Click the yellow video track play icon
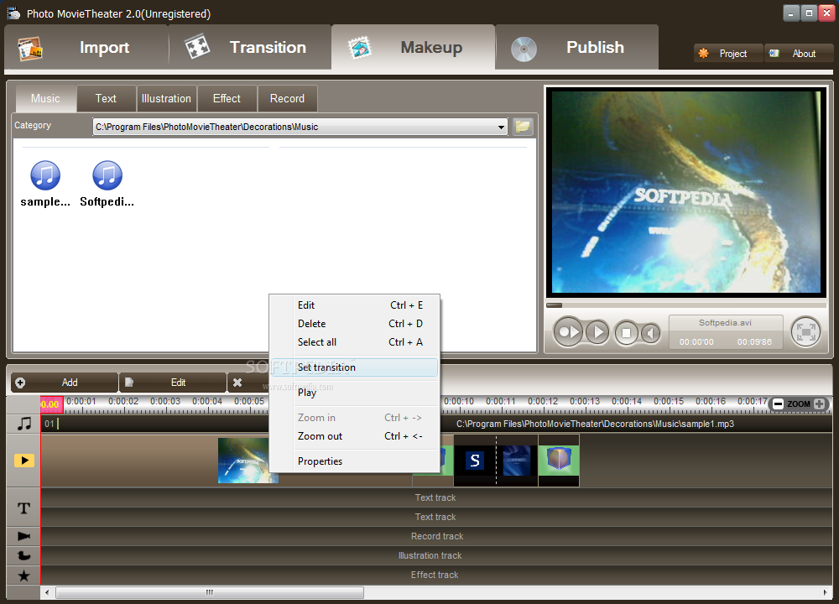This screenshot has width=839, height=604. click(x=24, y=460)
